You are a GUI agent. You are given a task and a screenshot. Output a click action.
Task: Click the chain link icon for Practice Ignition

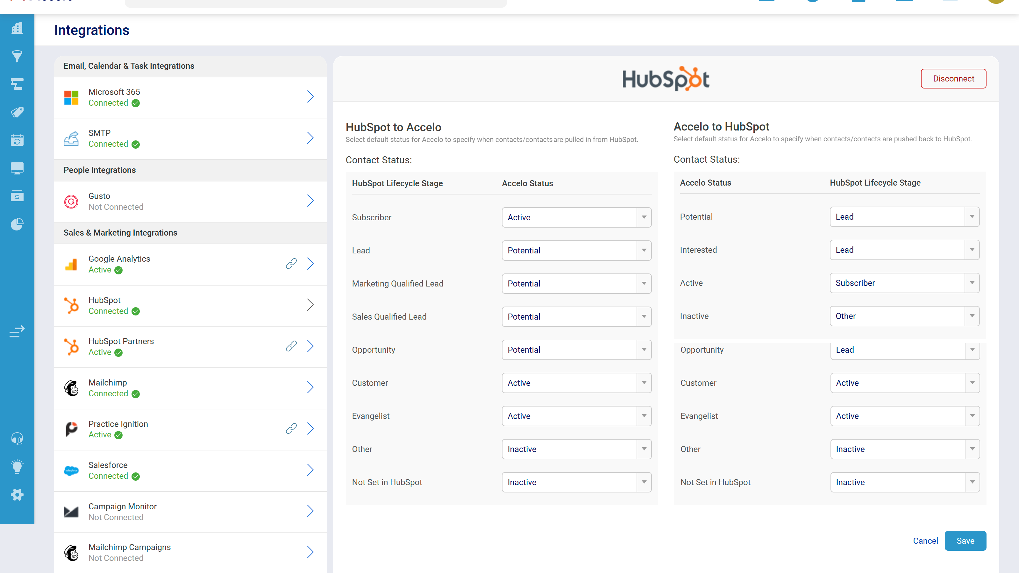[291, 429]
